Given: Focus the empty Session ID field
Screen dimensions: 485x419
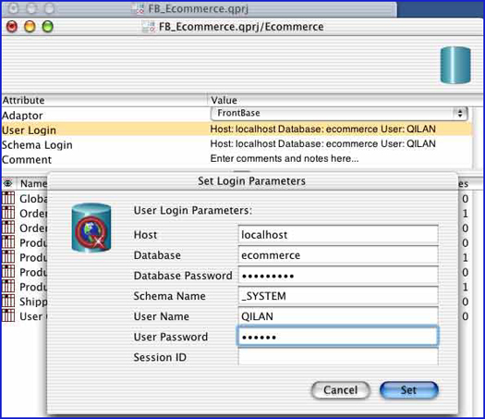Looking at the screenshot, I should pos(338,357).
